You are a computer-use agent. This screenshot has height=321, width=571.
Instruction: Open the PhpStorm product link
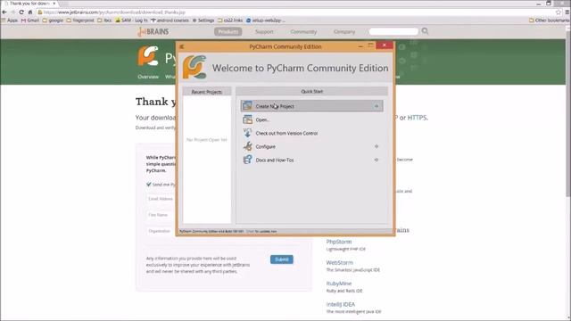339,242
